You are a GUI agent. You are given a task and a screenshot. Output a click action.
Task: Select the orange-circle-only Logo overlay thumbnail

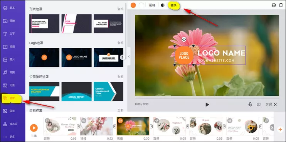44,57
